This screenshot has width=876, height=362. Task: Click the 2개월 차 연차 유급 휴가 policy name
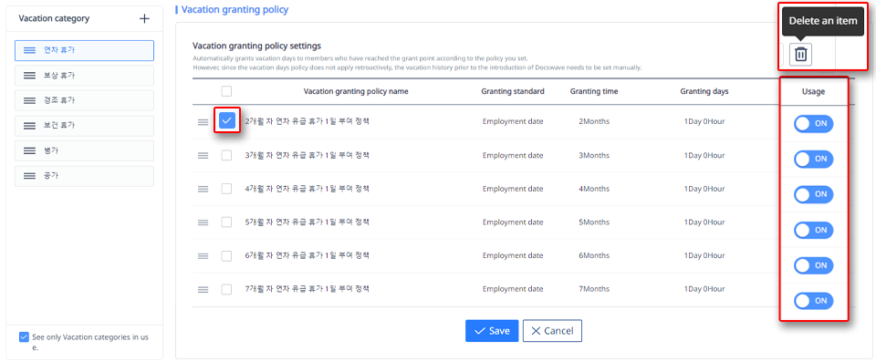tap(308, 121)
